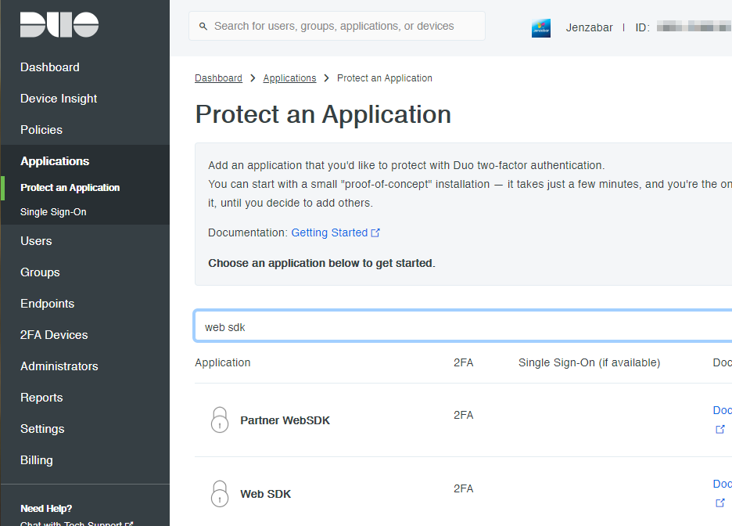Open Web SDK documentation external link icon
Screen dimensions: 732x526
(x=720, y=503)
